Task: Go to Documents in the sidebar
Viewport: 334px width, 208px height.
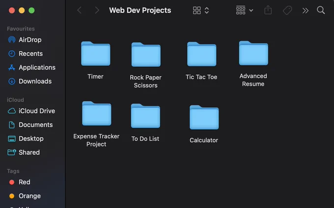Action: [x=36, y=125]
